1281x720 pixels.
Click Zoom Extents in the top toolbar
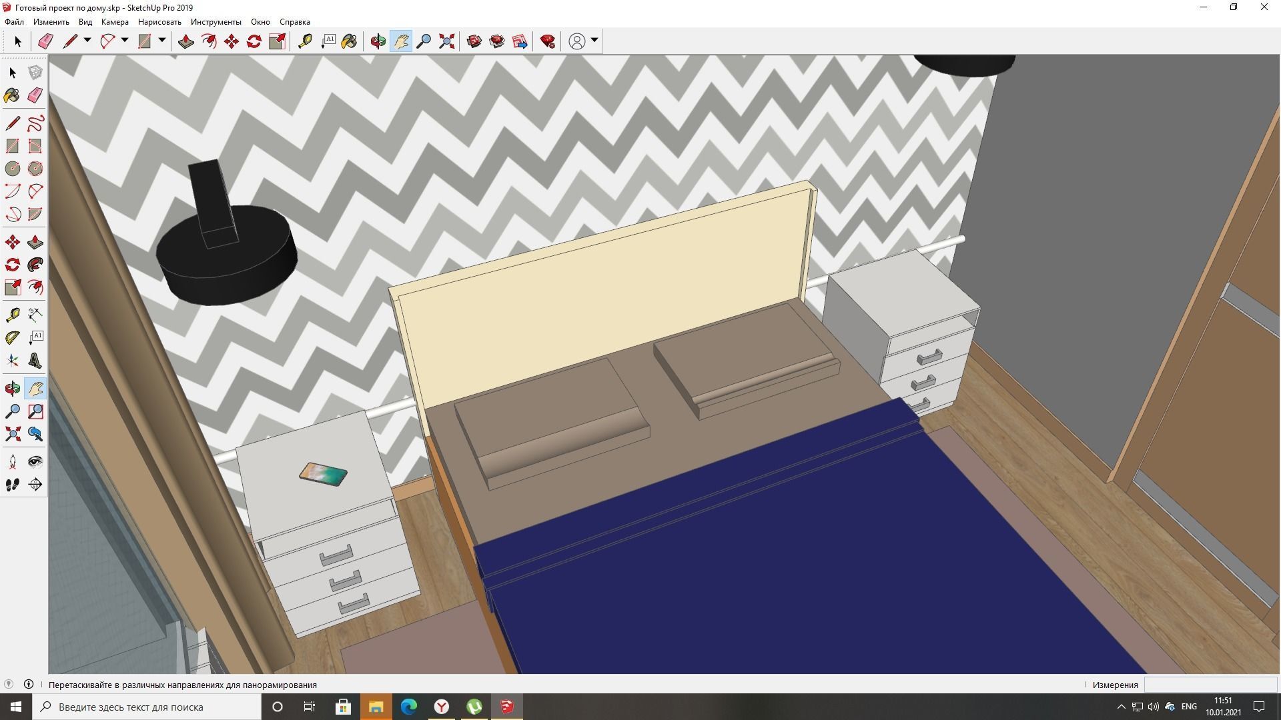(x=447, y=41)
